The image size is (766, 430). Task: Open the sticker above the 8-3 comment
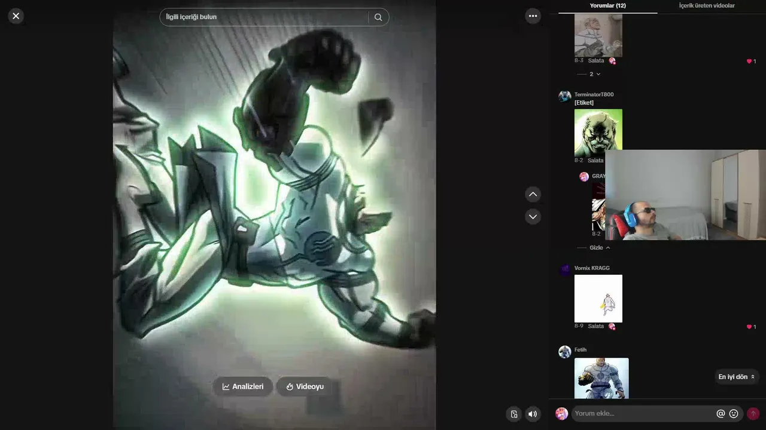click(x=598, y=35)
